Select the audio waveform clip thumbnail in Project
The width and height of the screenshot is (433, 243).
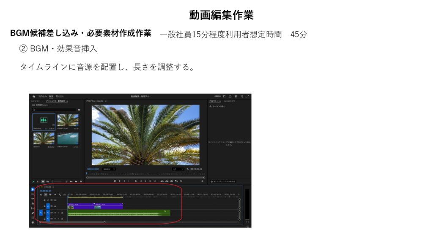coord(44,121)
